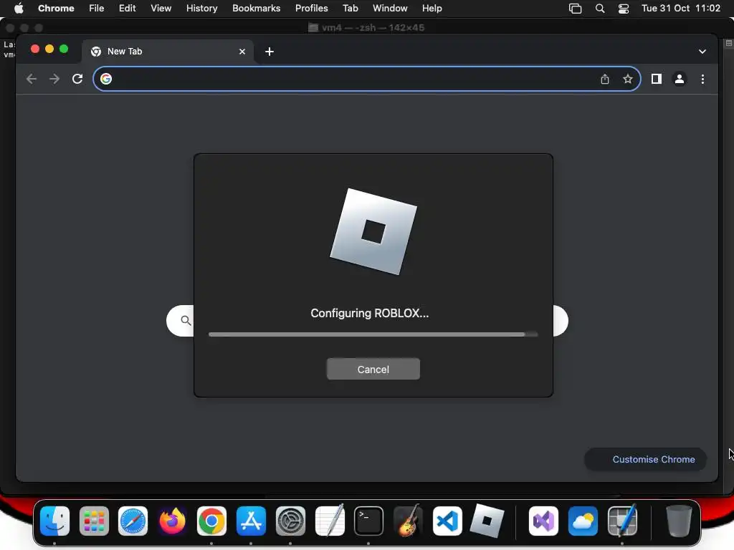Open a new tab with the plus button
734x550 pixels.
tap(270, 52)
